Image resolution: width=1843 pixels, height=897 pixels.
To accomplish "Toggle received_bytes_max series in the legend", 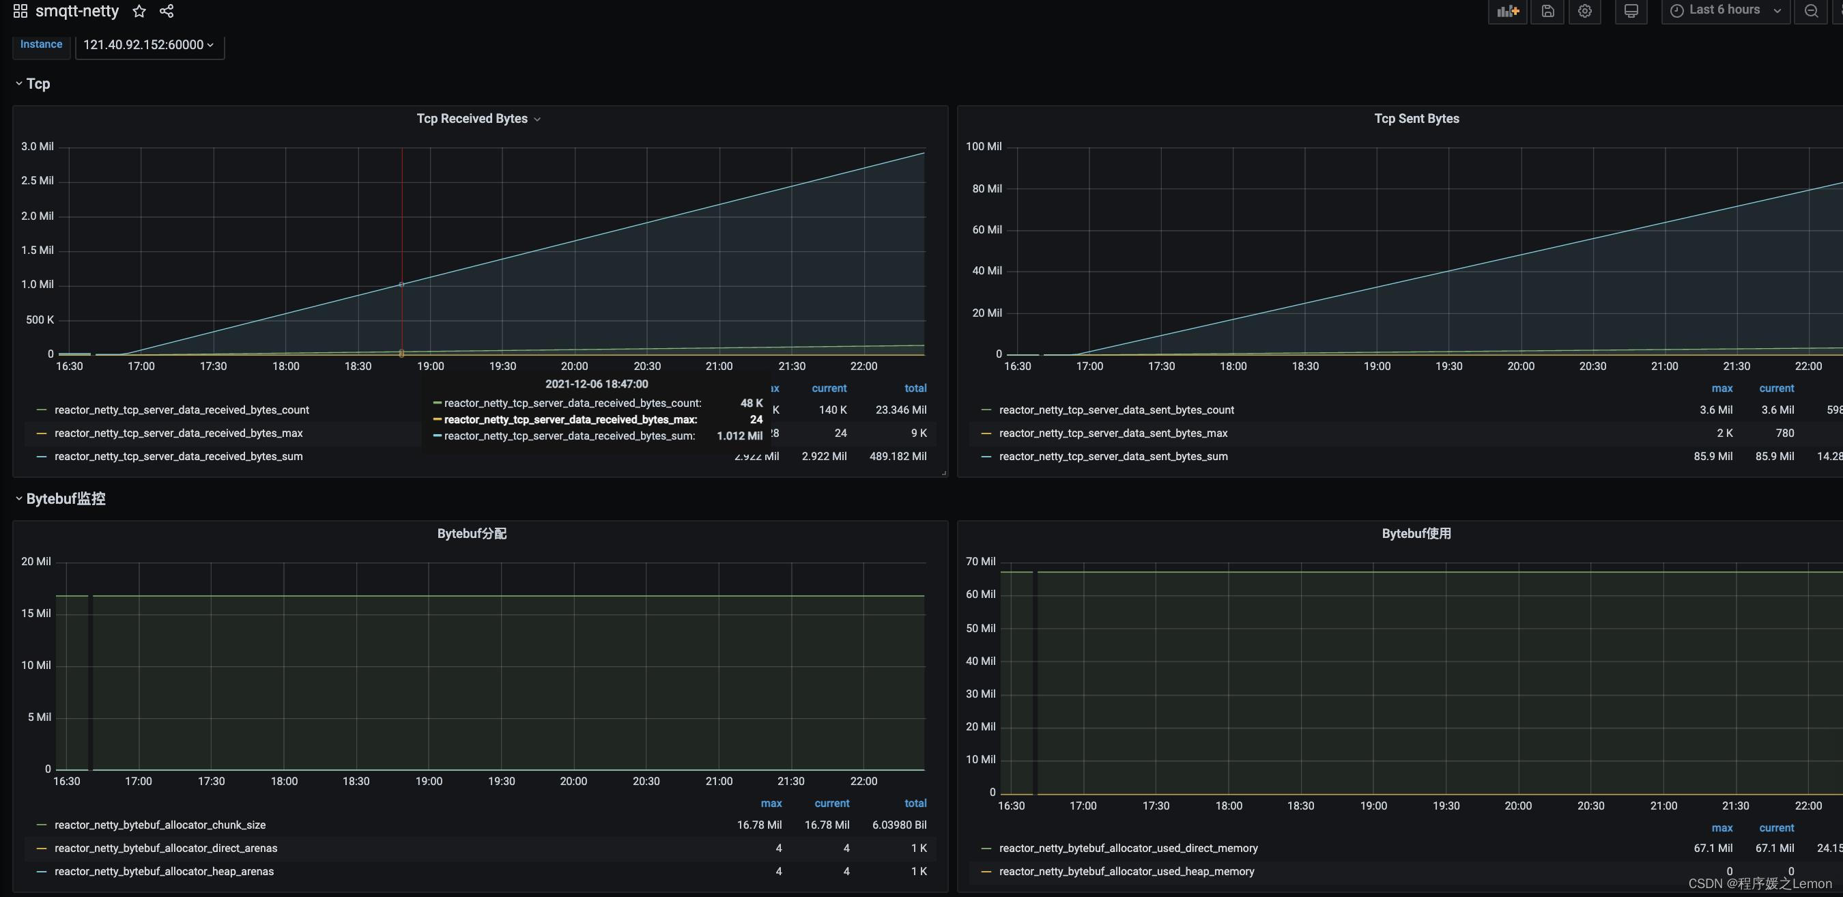I will point(179,433).
